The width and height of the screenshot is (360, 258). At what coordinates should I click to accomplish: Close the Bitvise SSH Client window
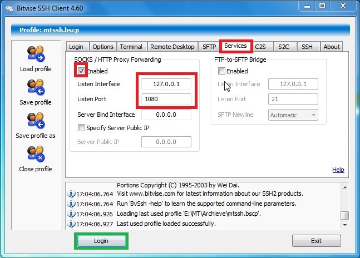click(343, 6)
